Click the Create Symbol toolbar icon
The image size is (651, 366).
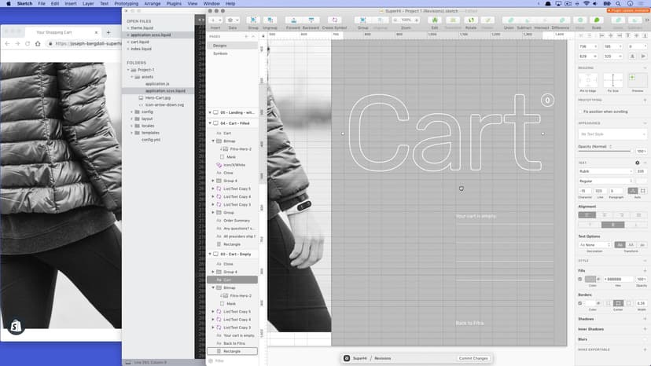click(334, 19)
